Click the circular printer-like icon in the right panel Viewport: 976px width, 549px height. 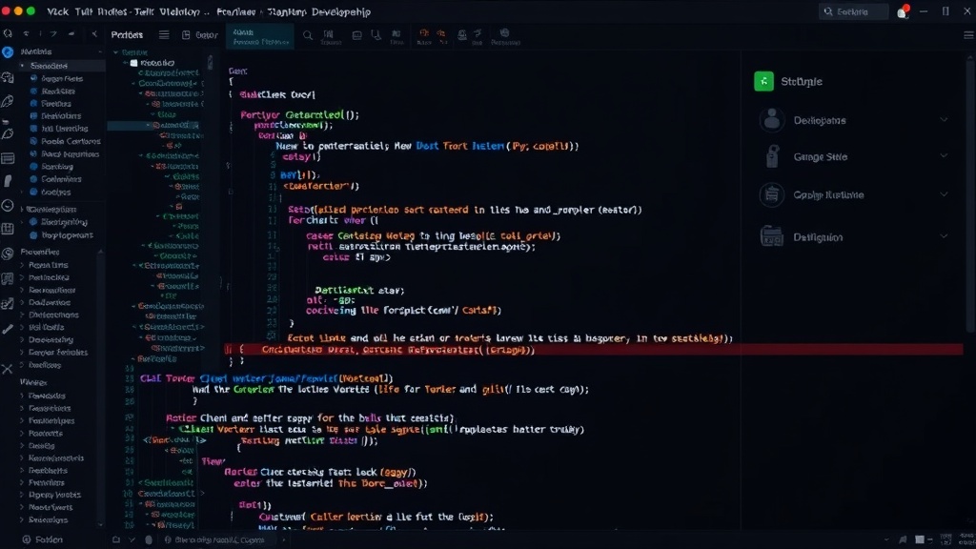tap(772, 194)
